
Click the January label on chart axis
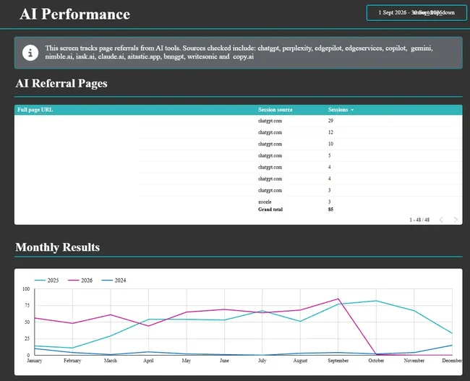pyautogui.click(x=35, y=361)
